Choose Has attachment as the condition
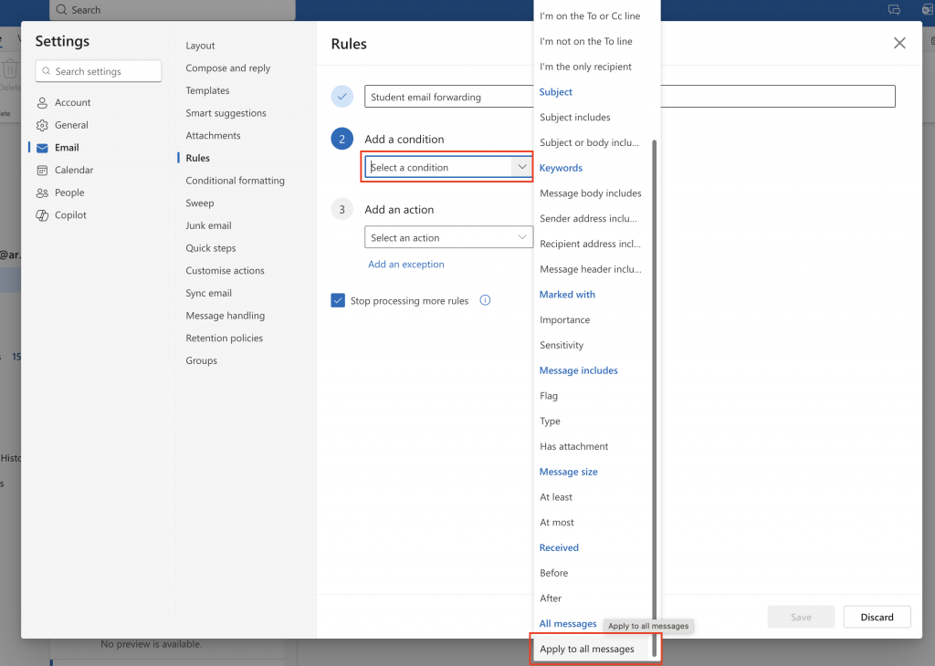935x666 pixels. [x=574, y=446]
